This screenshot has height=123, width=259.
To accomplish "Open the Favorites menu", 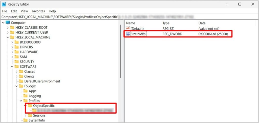I will click(38, 11).
